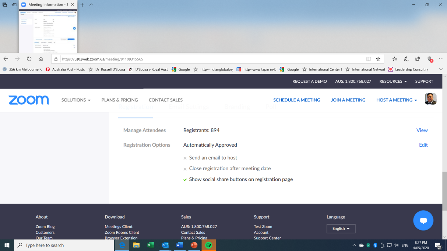Click the padlock site info icon
The image size is (447, 251).
coord(56,59)
